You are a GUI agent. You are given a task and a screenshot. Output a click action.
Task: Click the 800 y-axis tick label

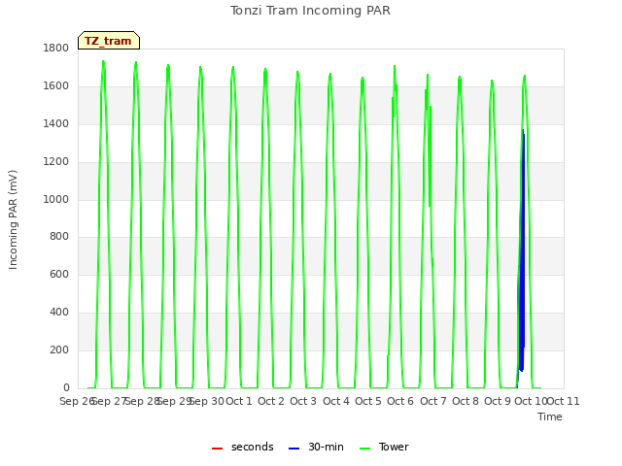click(x=59, y=237)
